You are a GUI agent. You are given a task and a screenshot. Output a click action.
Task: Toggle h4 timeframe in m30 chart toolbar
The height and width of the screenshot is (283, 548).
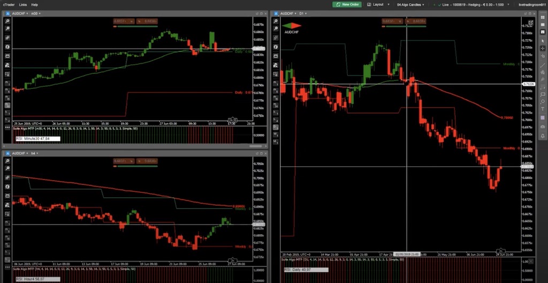(x=7, y=120)
